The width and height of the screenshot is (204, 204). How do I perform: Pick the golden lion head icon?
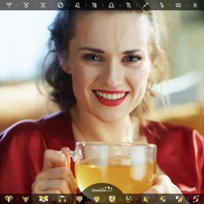coord(79,199)
